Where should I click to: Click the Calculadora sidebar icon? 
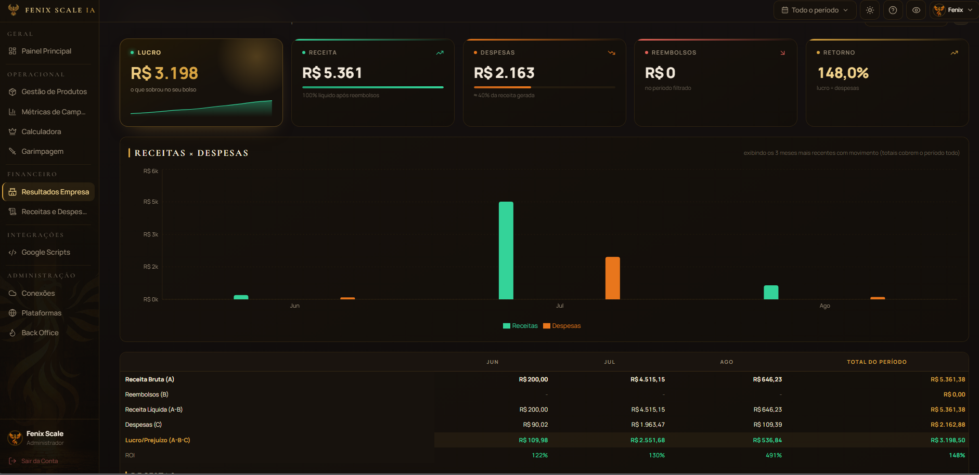(x=12, y=131)
